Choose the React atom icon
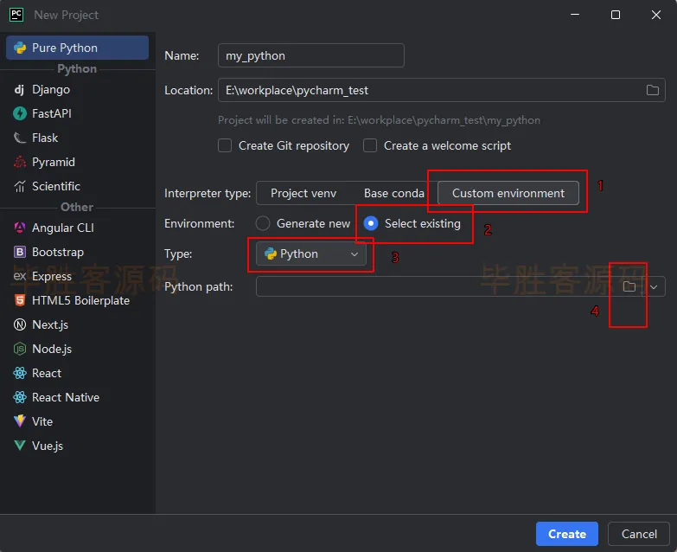 coord(19,373)
